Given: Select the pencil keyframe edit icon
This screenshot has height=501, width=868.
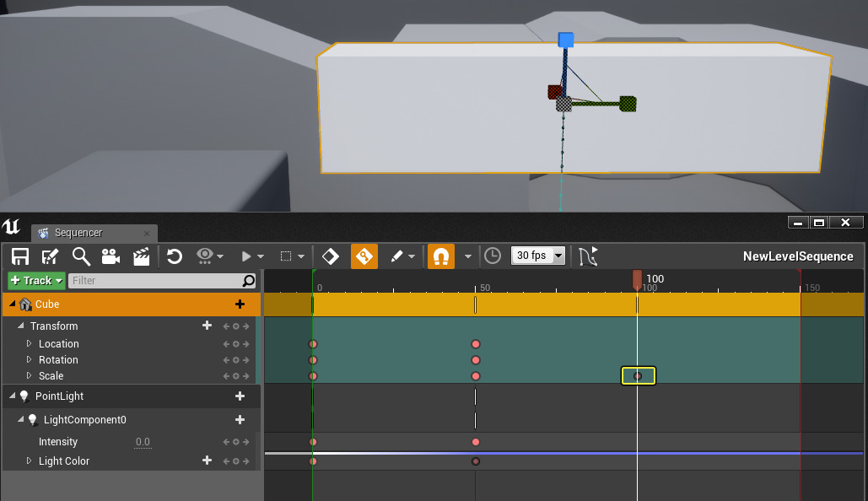Looking at the screenshot, I should tap(395, 256).
